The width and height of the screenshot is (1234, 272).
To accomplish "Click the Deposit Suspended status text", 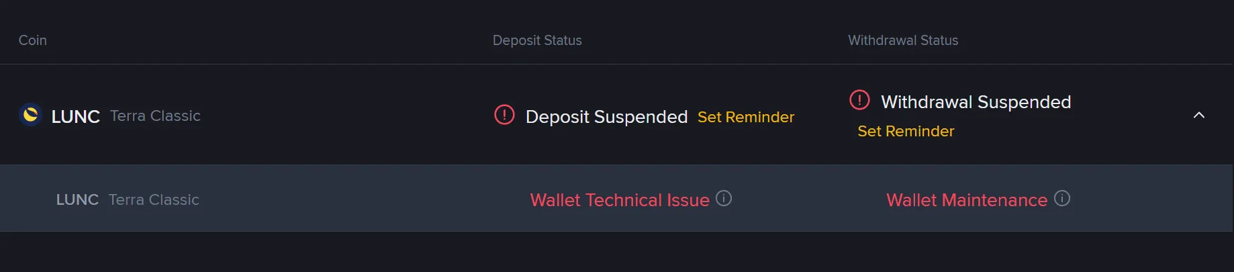I will point(606,117).
